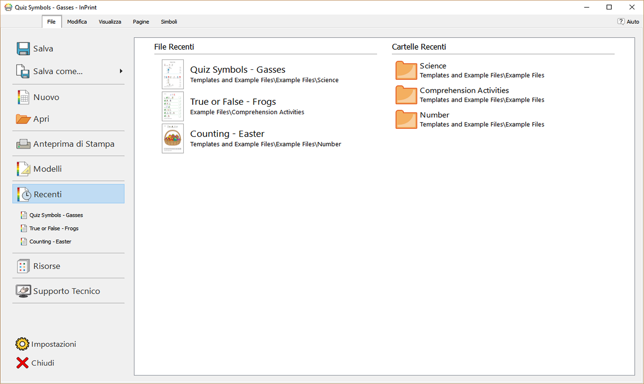Open the Quiz Symbols - Gasses thumbnail
644x384 pixels.
click(173, 74)
